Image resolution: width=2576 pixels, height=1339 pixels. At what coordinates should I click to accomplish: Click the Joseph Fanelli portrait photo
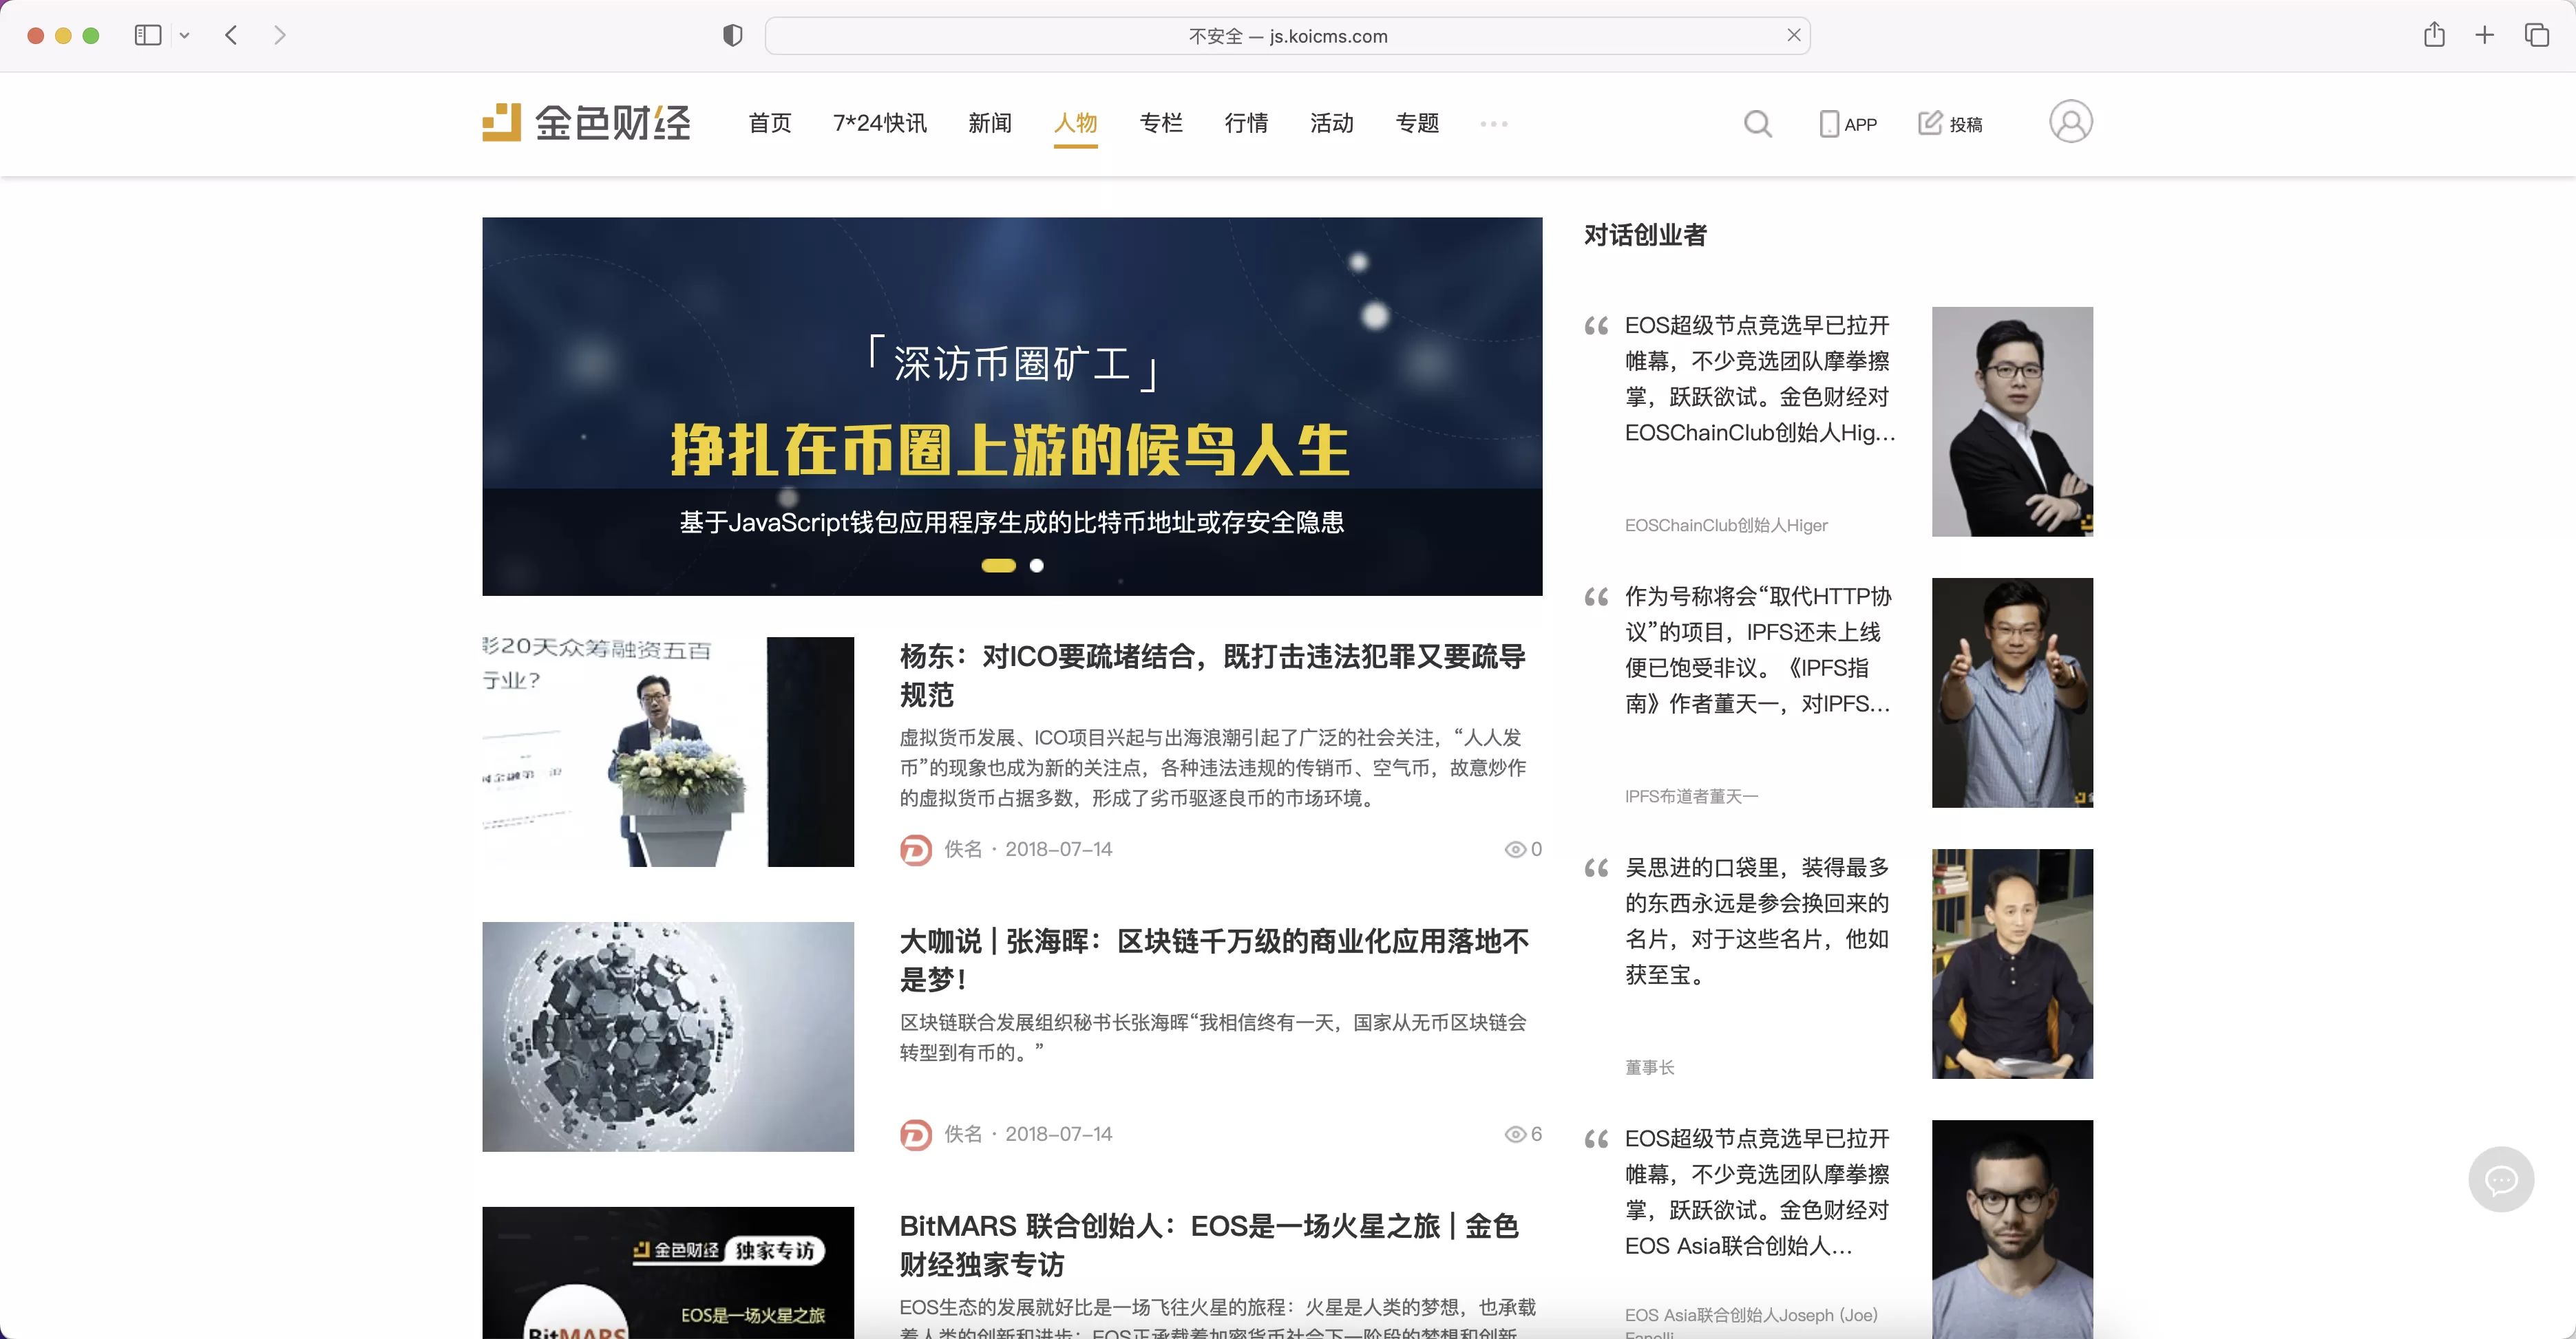(2012, 1229)
